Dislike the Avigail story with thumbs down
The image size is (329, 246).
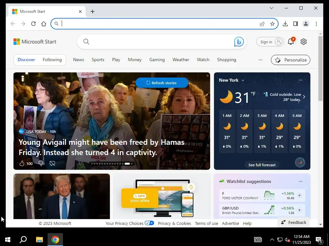point(41,163)
